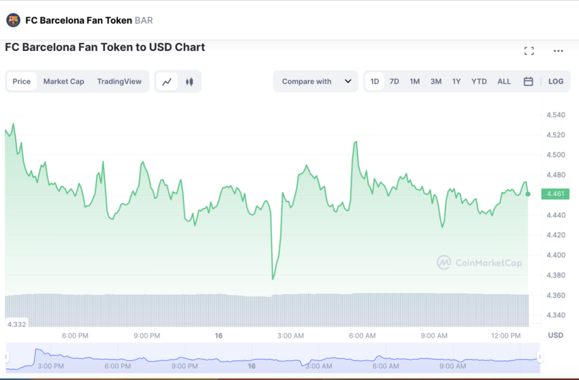579x380 pixels.
Task: Click the left handle of range slider
Action: click(x=7, y=357)
